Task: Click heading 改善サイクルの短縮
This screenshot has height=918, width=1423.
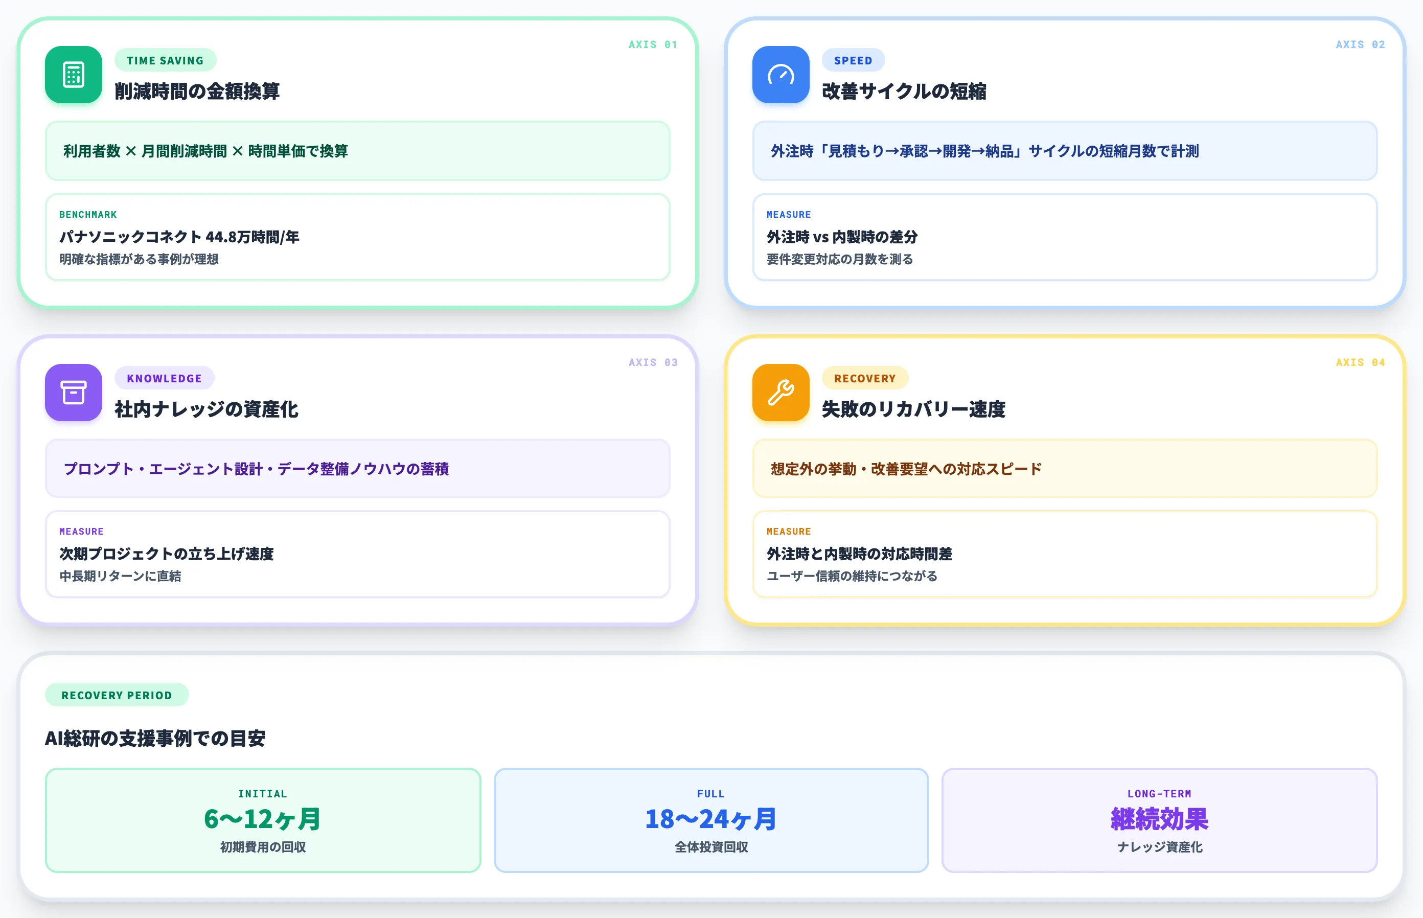Action: (x=904, y=91)
